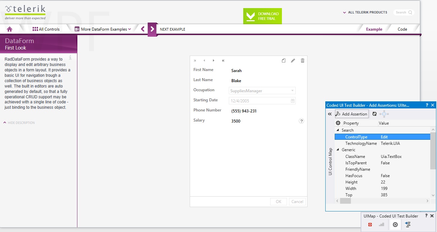Open the Starting Date calendar picker
Viewport: 437px width, 232px height.
click(x=293, y=101)
